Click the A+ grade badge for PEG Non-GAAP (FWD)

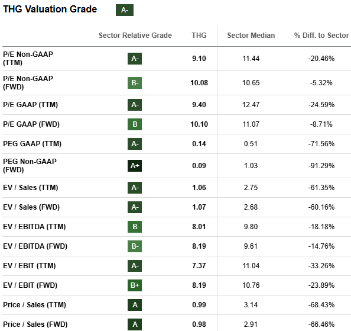tap(135, 166)
